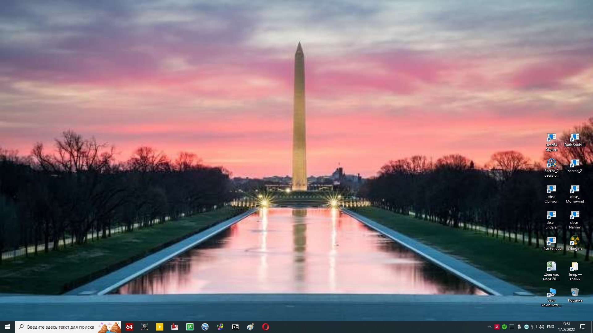Open the Dark Souls III shortcut

point(574,140)
